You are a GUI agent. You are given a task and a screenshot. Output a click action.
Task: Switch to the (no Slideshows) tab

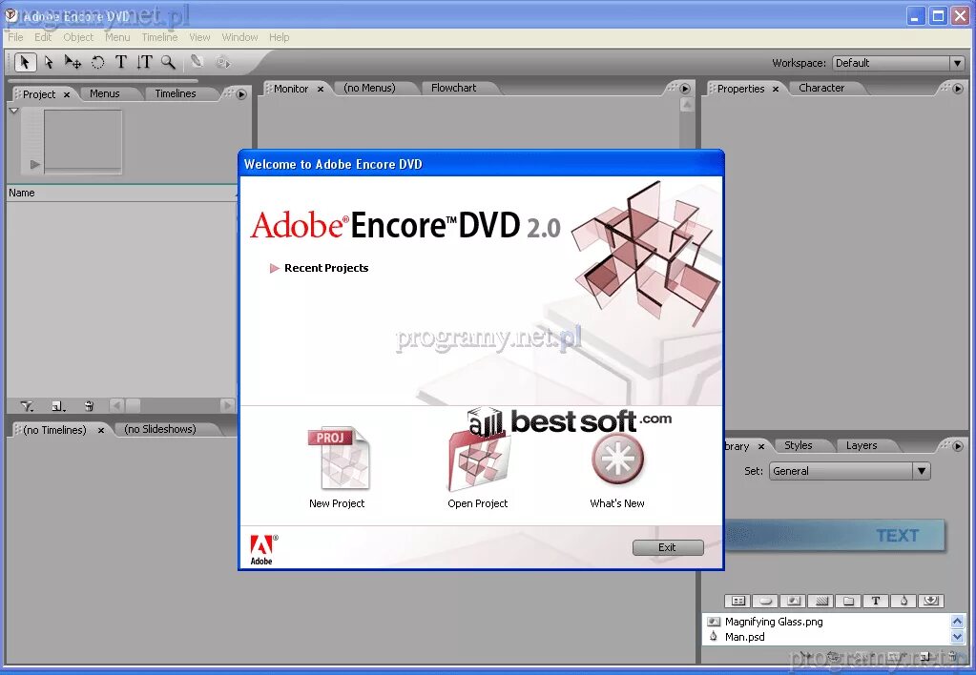pyautogui.click(x=160, y=429)
